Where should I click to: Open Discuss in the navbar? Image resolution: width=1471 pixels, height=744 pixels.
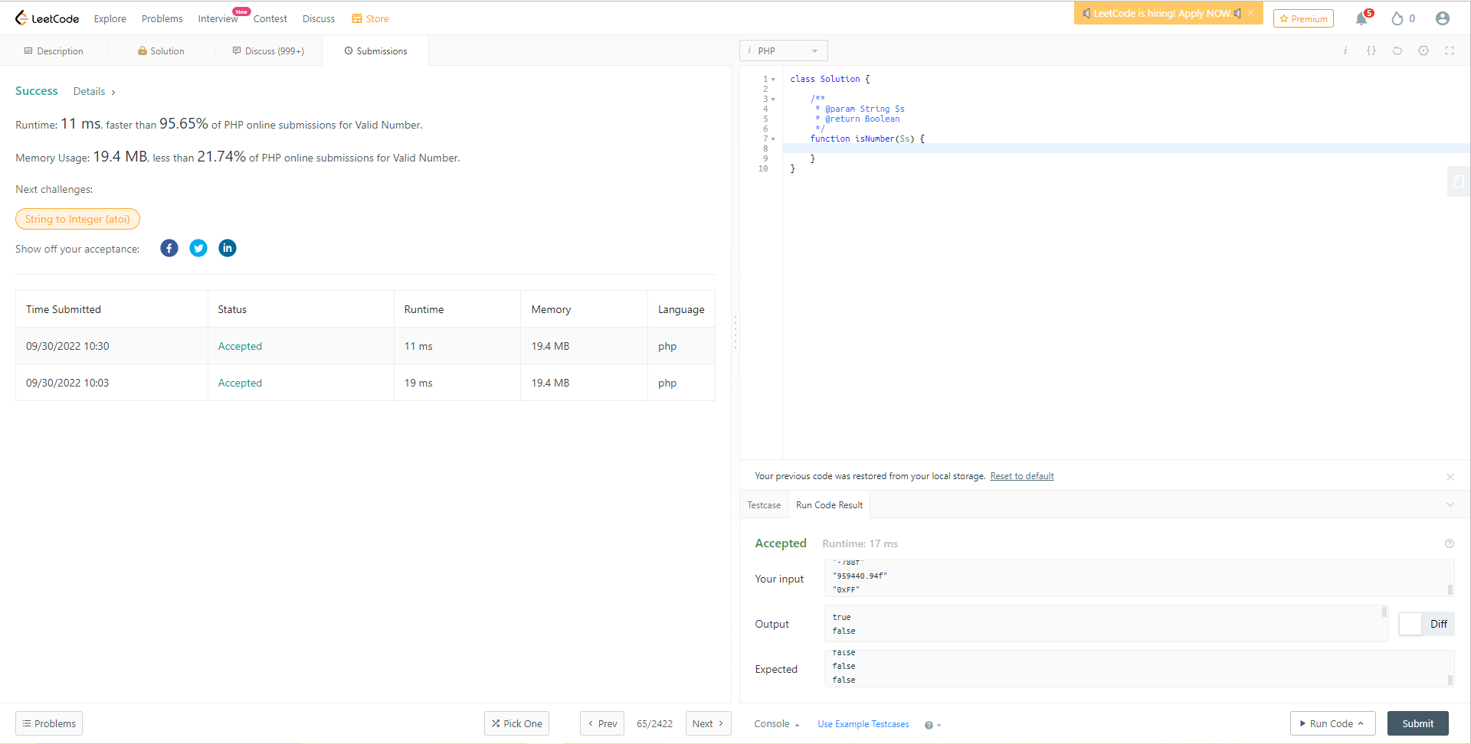pyautogui.click(x=318, y=18)
